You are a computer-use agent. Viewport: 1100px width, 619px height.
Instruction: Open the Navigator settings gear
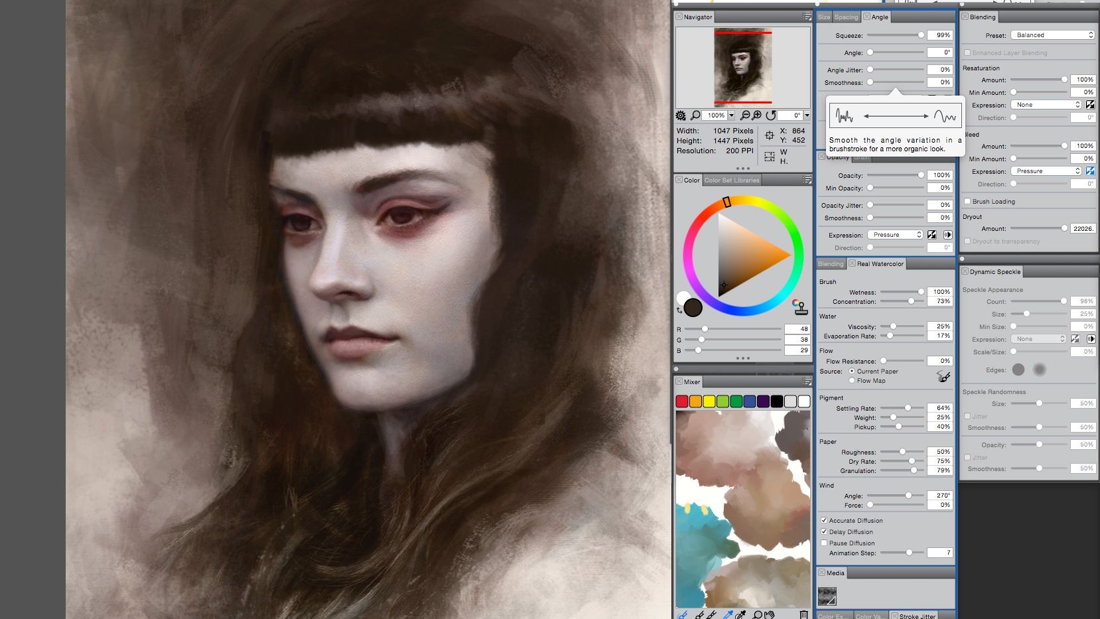pos(681,115)
